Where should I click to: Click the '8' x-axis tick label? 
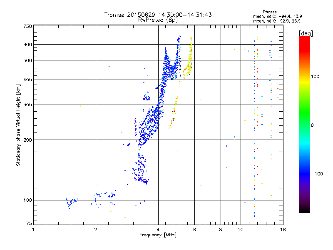221,230
